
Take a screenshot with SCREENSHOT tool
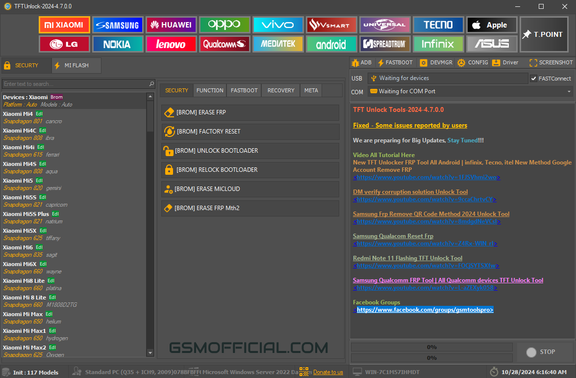point(551,63)
